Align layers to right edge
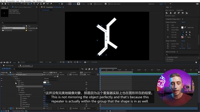This screenshot has height=112, width=200. tap(175, 13)
